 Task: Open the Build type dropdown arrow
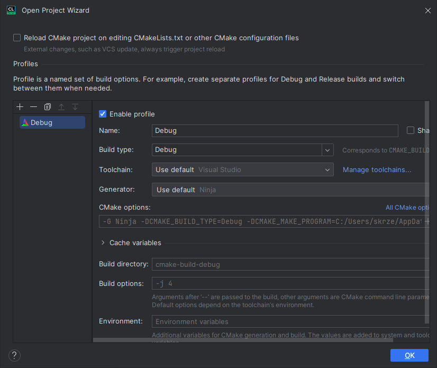pos(327,150)
